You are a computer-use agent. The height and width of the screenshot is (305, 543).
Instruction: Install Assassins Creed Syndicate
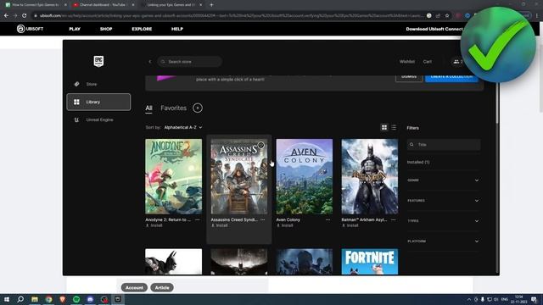220,225
